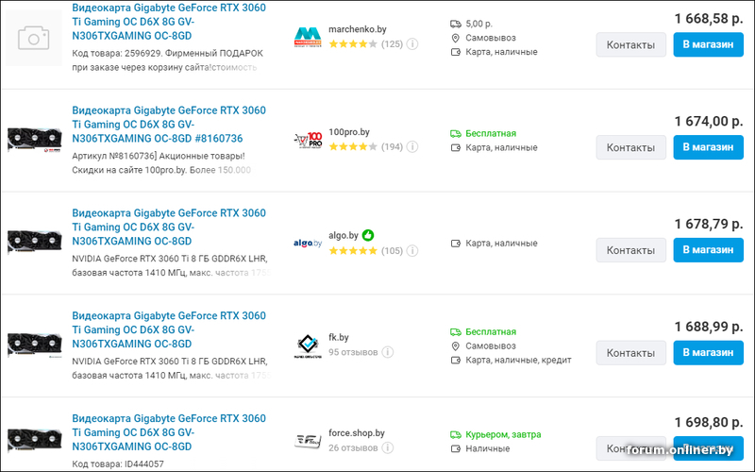Open 95 отзывов reviews link
The image size is (755, 472).
353,352
